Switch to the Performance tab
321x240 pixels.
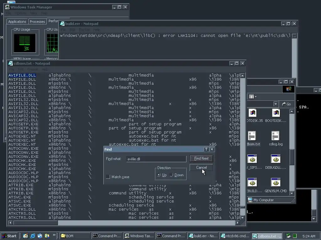tap(53, 21)
